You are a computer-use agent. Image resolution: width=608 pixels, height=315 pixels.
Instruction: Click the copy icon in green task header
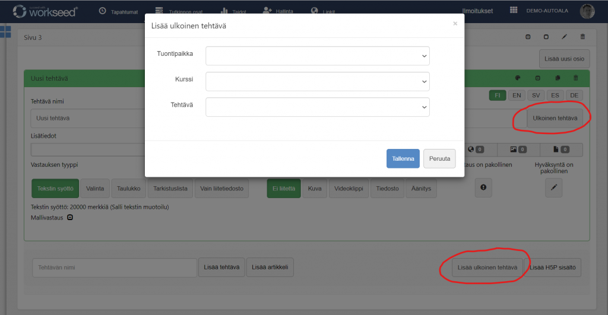[x=558, y=78]
